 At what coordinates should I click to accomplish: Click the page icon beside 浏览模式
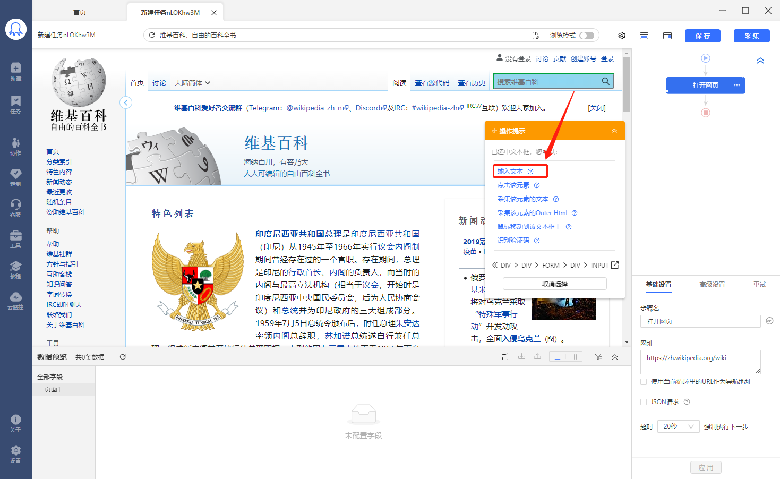[535, 36]
